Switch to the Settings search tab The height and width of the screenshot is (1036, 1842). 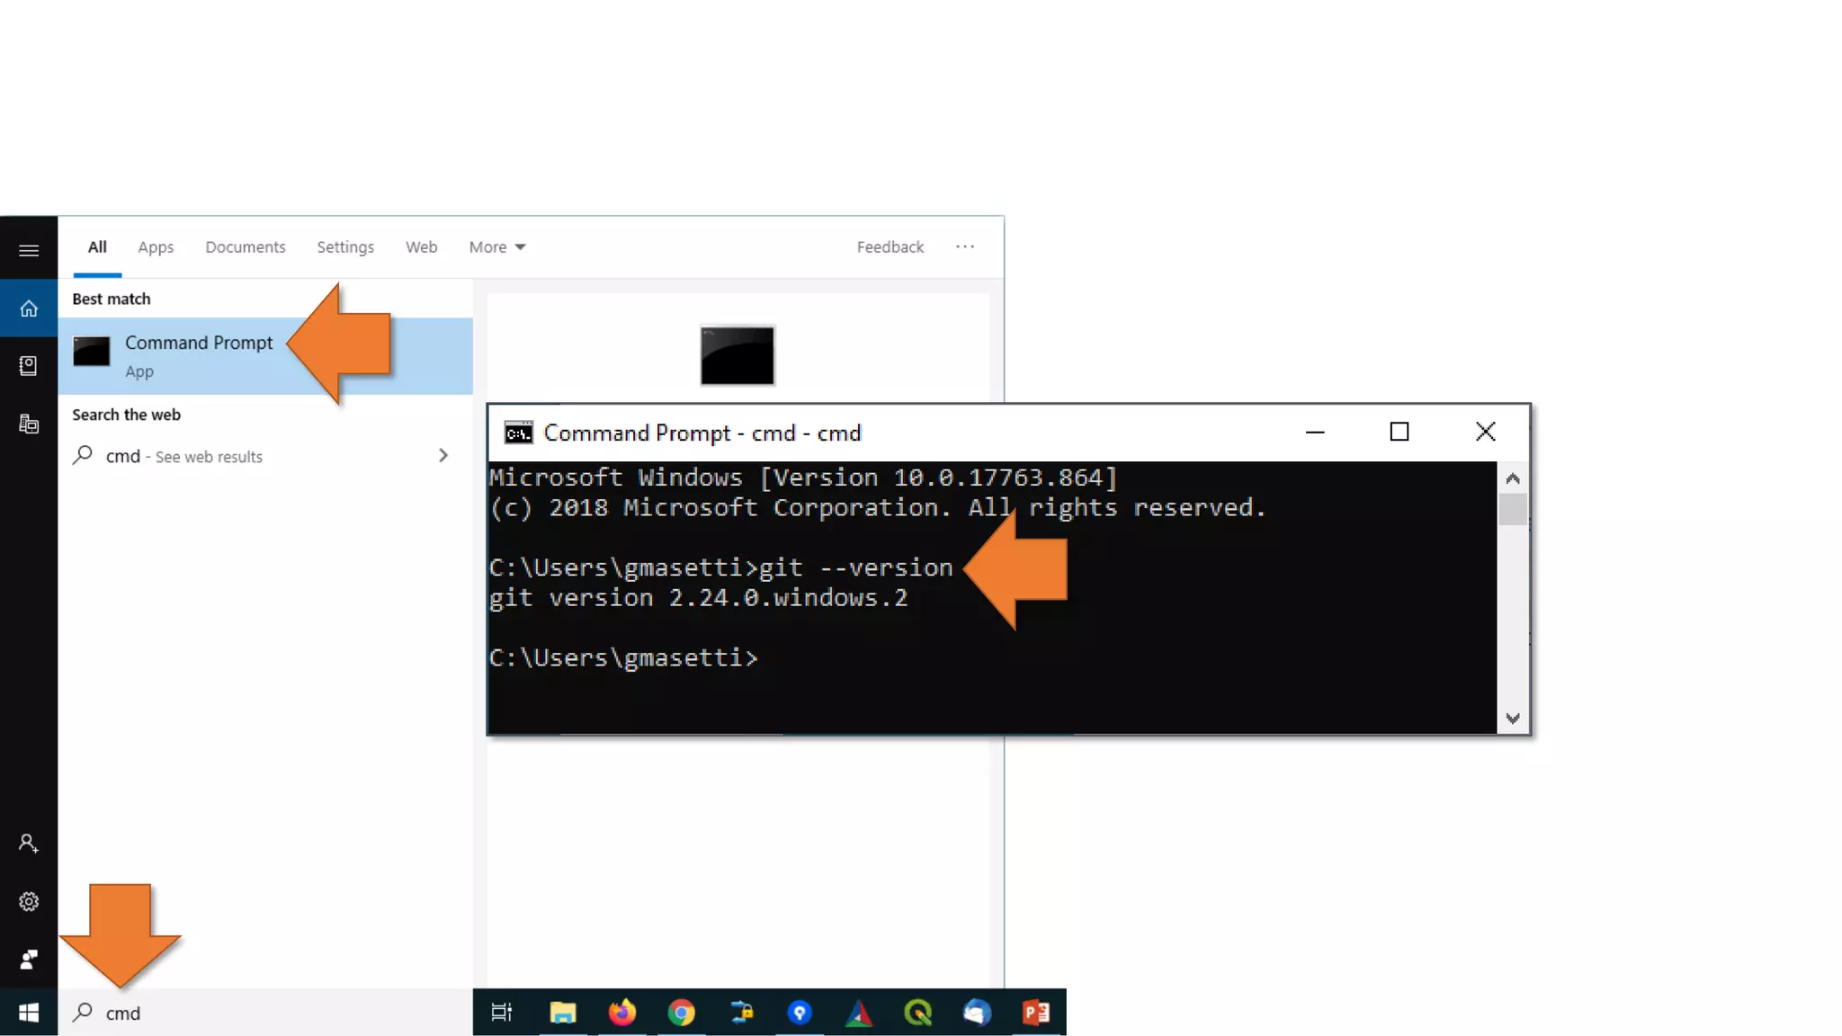(x=345, y=246)
